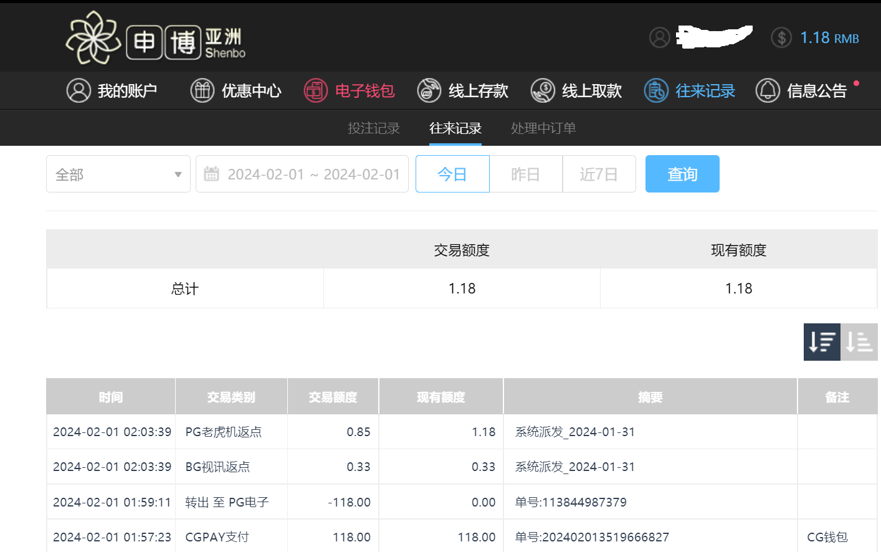Click the dollar balance icon
The height and width of the screenshot is (552, 881).
click(x=781, y=37)
